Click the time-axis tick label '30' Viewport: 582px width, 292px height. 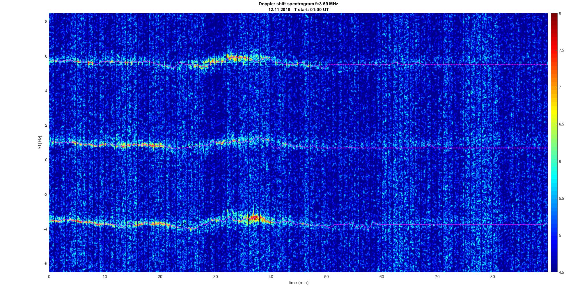click(x=215, y=277)
